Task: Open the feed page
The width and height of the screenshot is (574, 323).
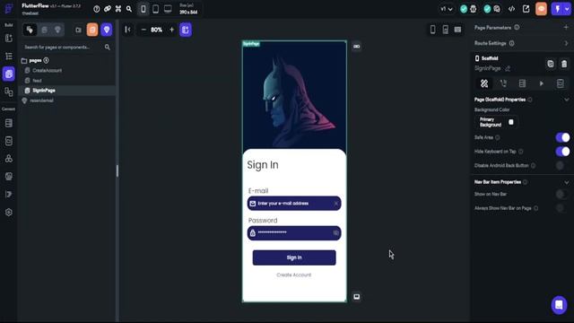Action: point(38,81)
